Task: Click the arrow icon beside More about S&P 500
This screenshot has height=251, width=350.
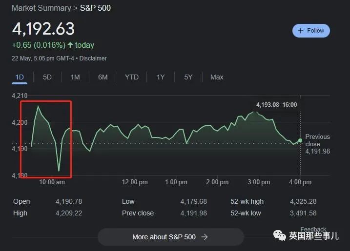Action: point(204,237)
